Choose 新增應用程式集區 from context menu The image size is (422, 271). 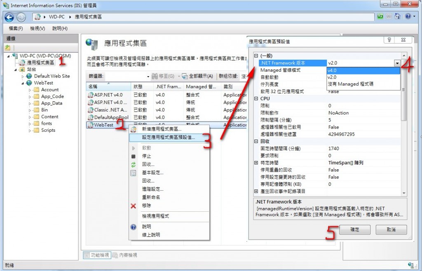click(169, 129)
